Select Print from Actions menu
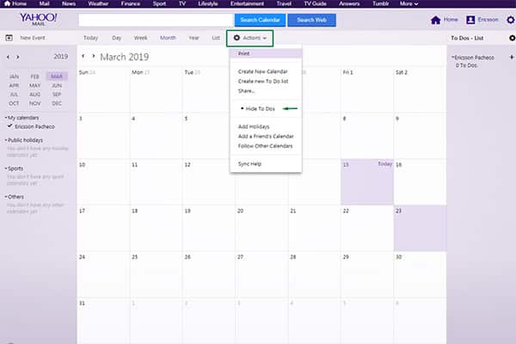The height and width of the screenshot is (344, 516). click(266, 53)
